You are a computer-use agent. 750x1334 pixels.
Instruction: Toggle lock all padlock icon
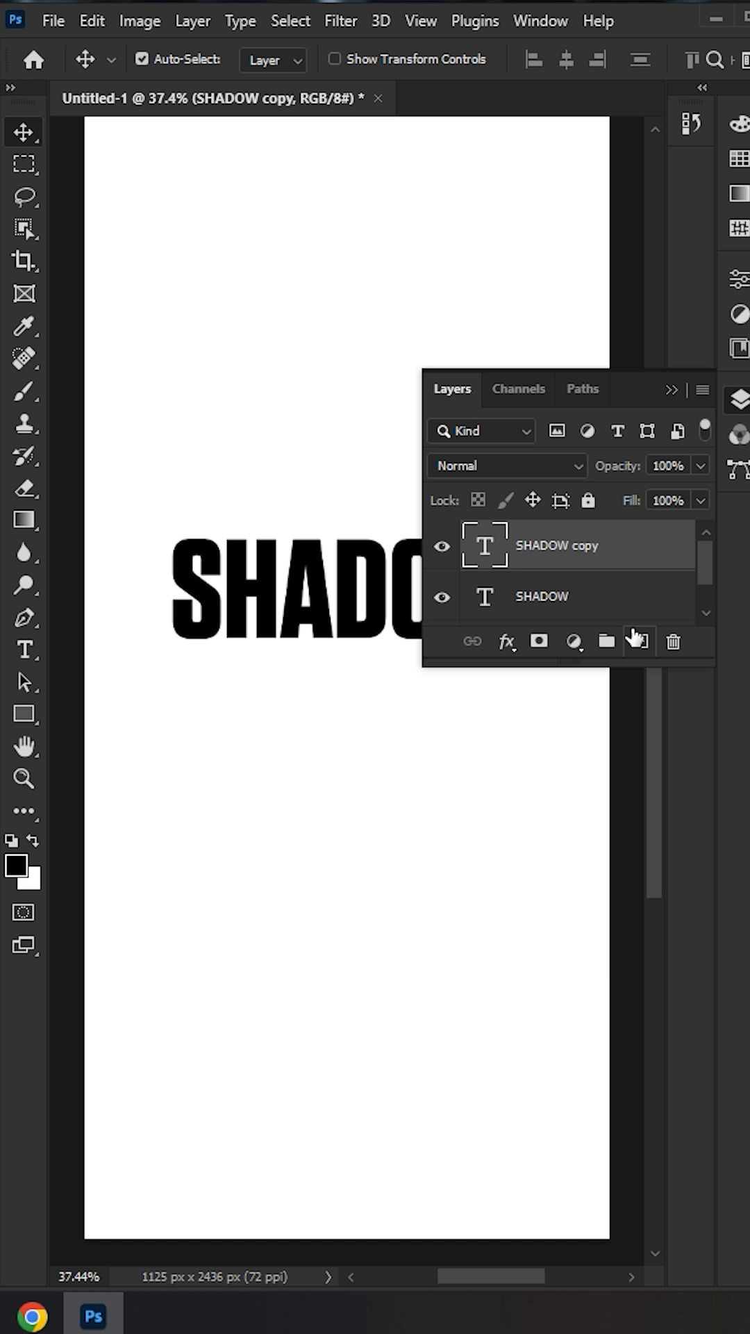(x=588, y=500)
